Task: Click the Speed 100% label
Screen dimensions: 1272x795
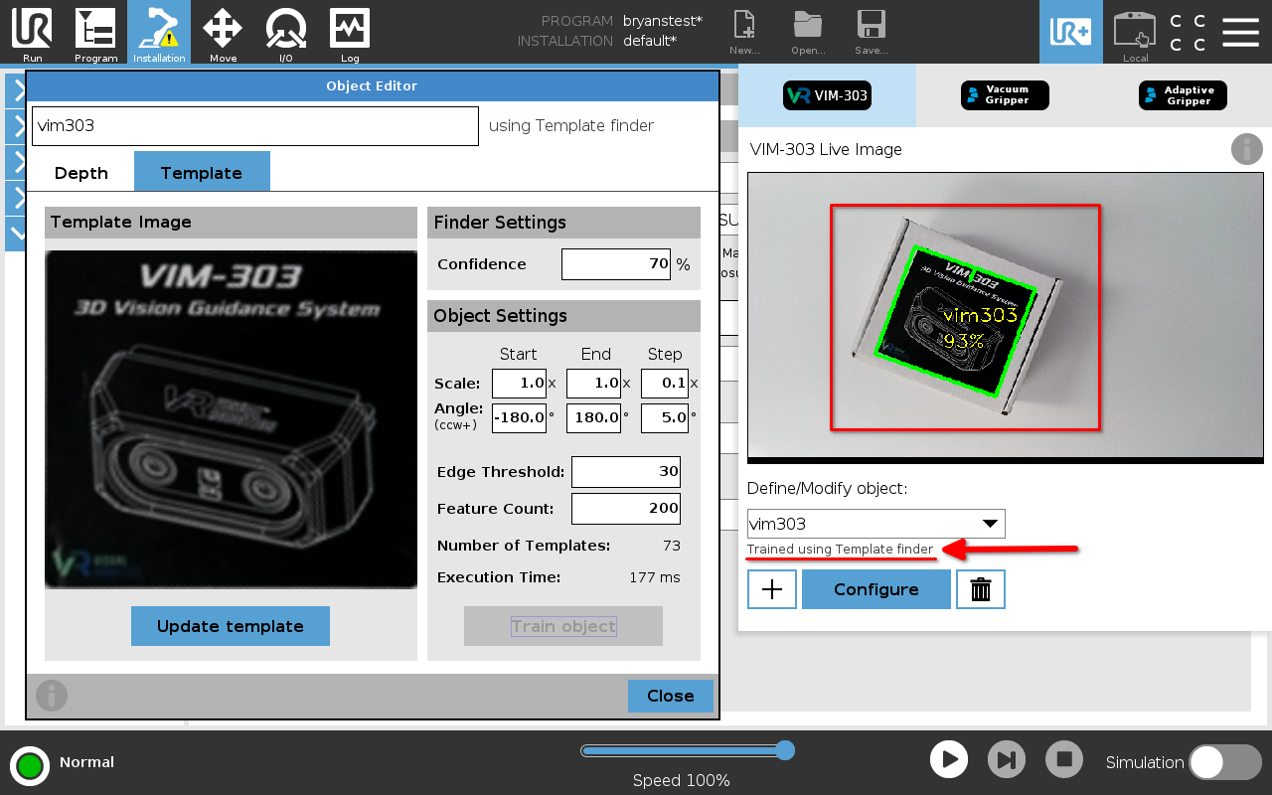Action: tap(682, 780)
